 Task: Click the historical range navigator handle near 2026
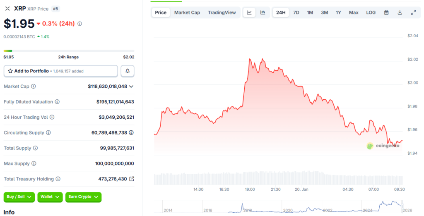click(x=402, y=206)
